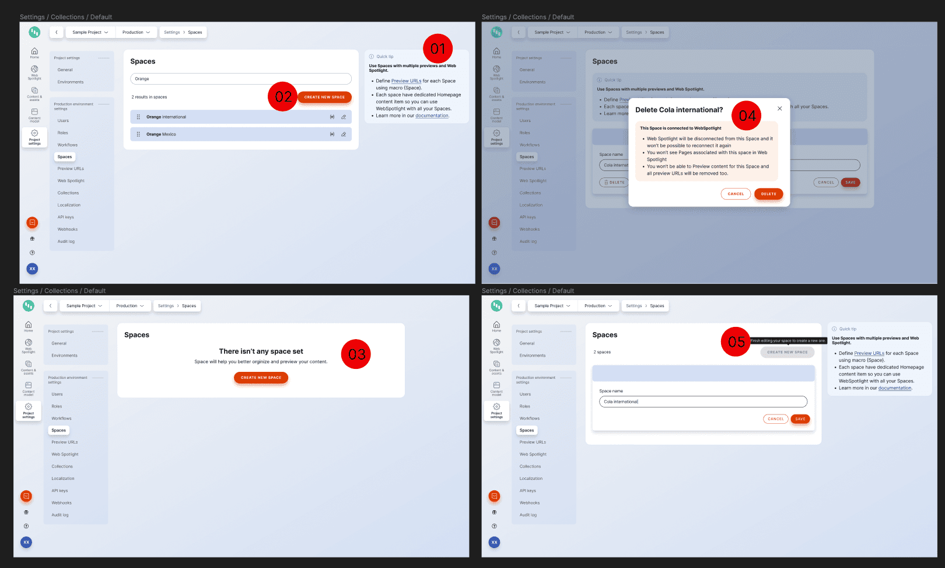Click the pencil icon on Orange Mexico row
The image size is (945, 568).
(344, 134)
